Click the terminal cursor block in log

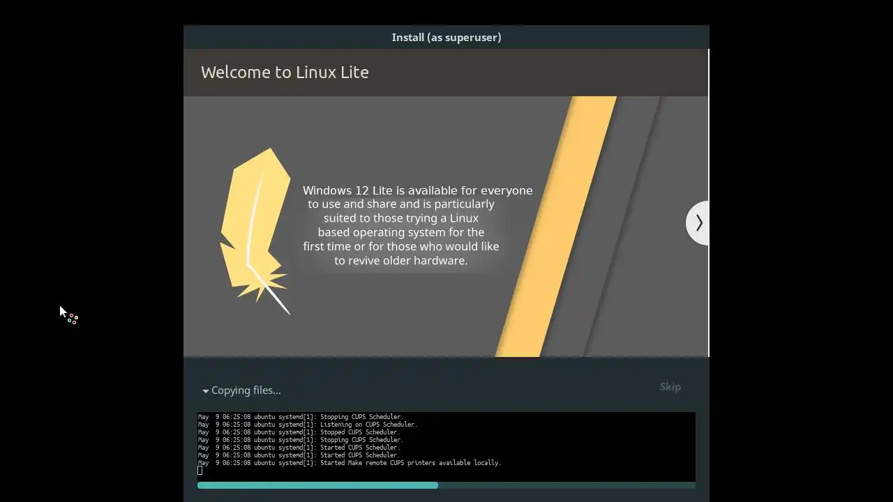pos(200,471)
